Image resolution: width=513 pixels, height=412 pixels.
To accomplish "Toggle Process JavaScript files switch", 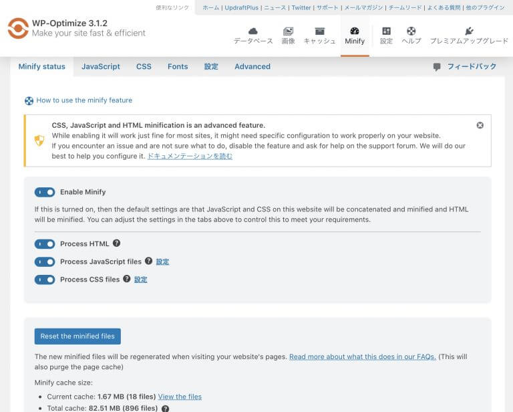I will pyautogui.click(x=45, y=262).
